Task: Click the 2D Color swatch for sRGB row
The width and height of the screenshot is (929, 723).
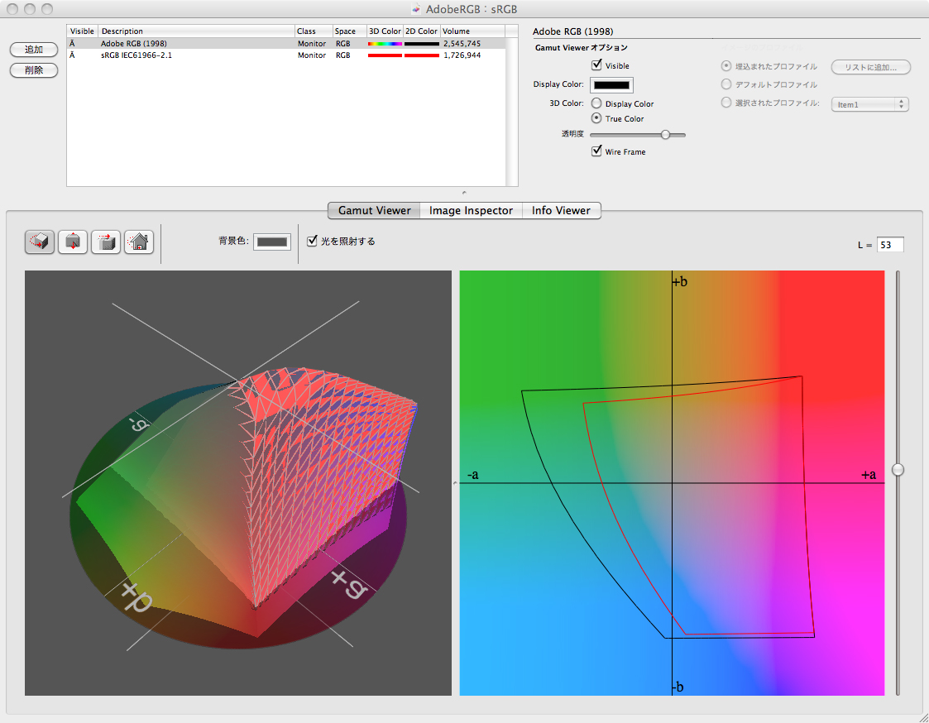Action: (x=421, y=55)
